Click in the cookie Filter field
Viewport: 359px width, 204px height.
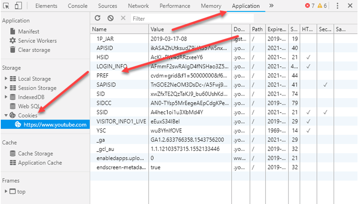coord(192,18)
